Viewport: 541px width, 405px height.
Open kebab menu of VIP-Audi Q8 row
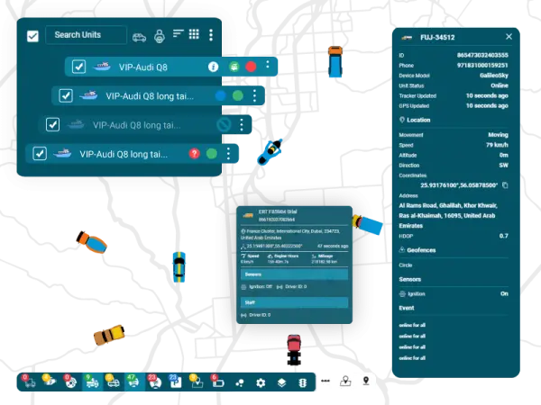(x=268, y=65)
